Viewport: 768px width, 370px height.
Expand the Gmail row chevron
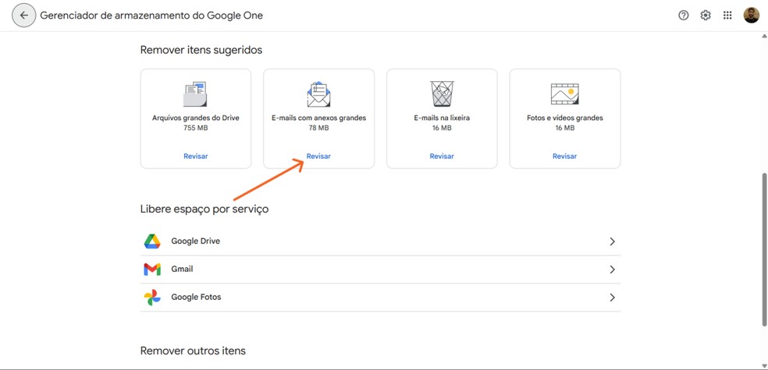(612, 270)
